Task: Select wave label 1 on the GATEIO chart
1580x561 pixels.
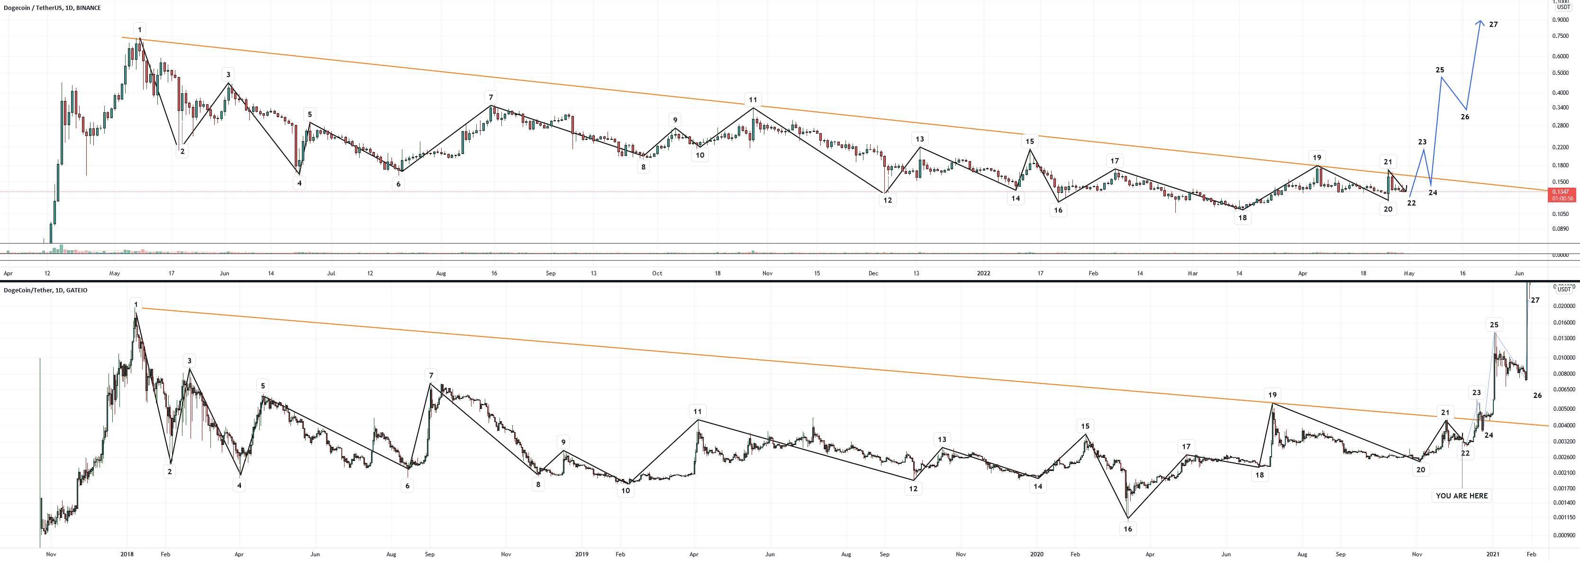Action: (x=136, y=304)
